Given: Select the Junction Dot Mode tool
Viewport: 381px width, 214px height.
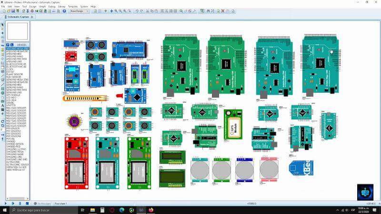Looking at the screenshot, I should [x=2, y=33].
